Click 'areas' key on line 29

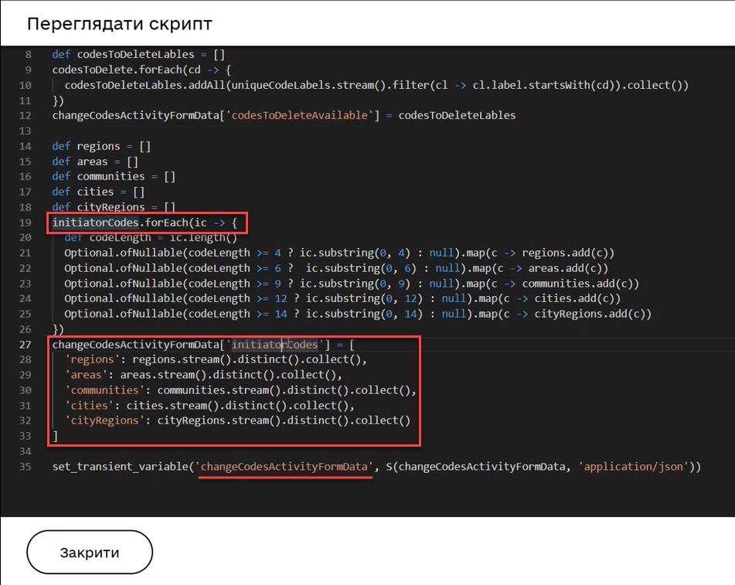pos(87,375)
